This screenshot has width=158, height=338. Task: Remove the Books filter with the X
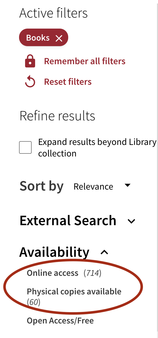(x=59, y=38)
